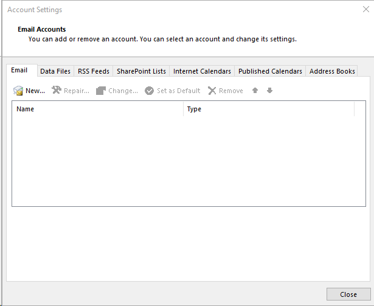Click the empty accounts list area
The height and width of the screenshot is (306, 374).
coord(182,161)
